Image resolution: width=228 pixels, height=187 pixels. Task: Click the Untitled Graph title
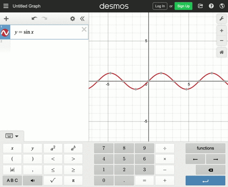(x=27, y=6)
